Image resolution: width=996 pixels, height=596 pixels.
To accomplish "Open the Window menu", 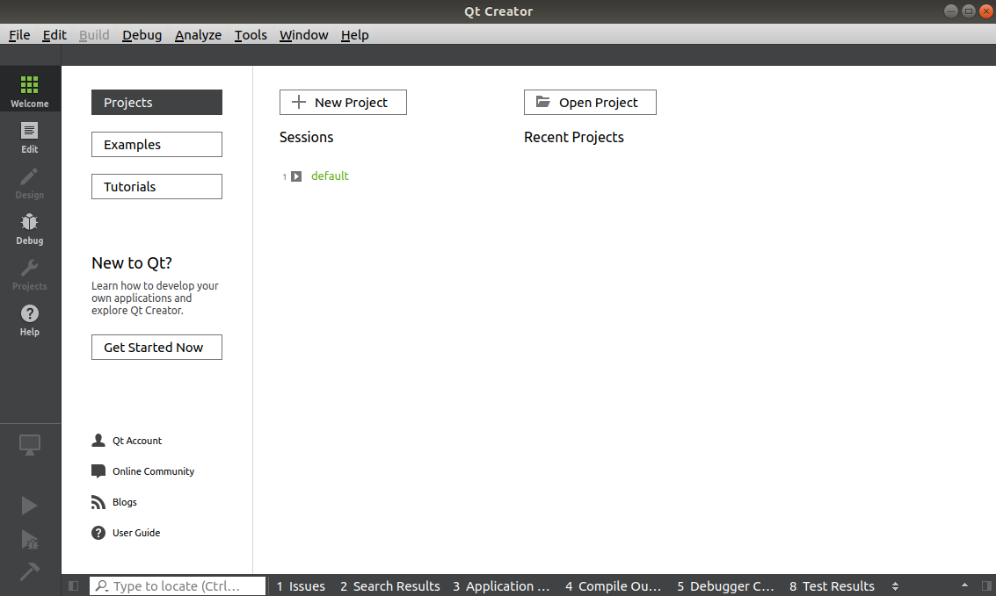I will pyautogui.click(x=303, y=35).
